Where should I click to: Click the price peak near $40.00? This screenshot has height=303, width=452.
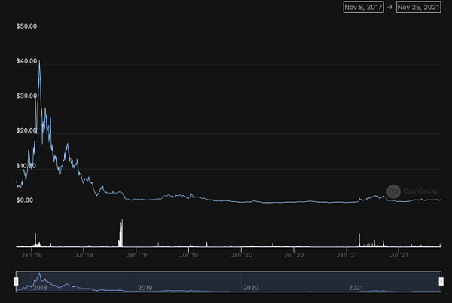(x=39, y=60)
